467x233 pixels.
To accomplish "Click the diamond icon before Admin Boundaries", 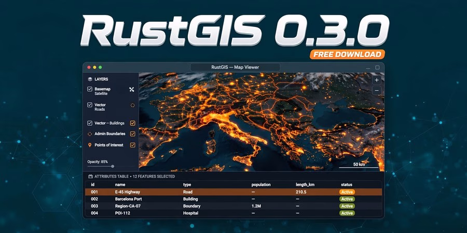I will coord(90,134).
